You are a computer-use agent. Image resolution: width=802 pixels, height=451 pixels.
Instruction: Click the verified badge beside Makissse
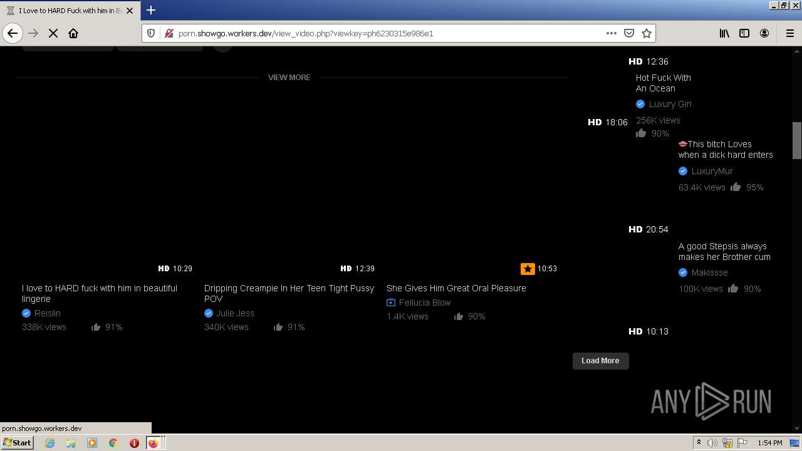tap(683, 272)
